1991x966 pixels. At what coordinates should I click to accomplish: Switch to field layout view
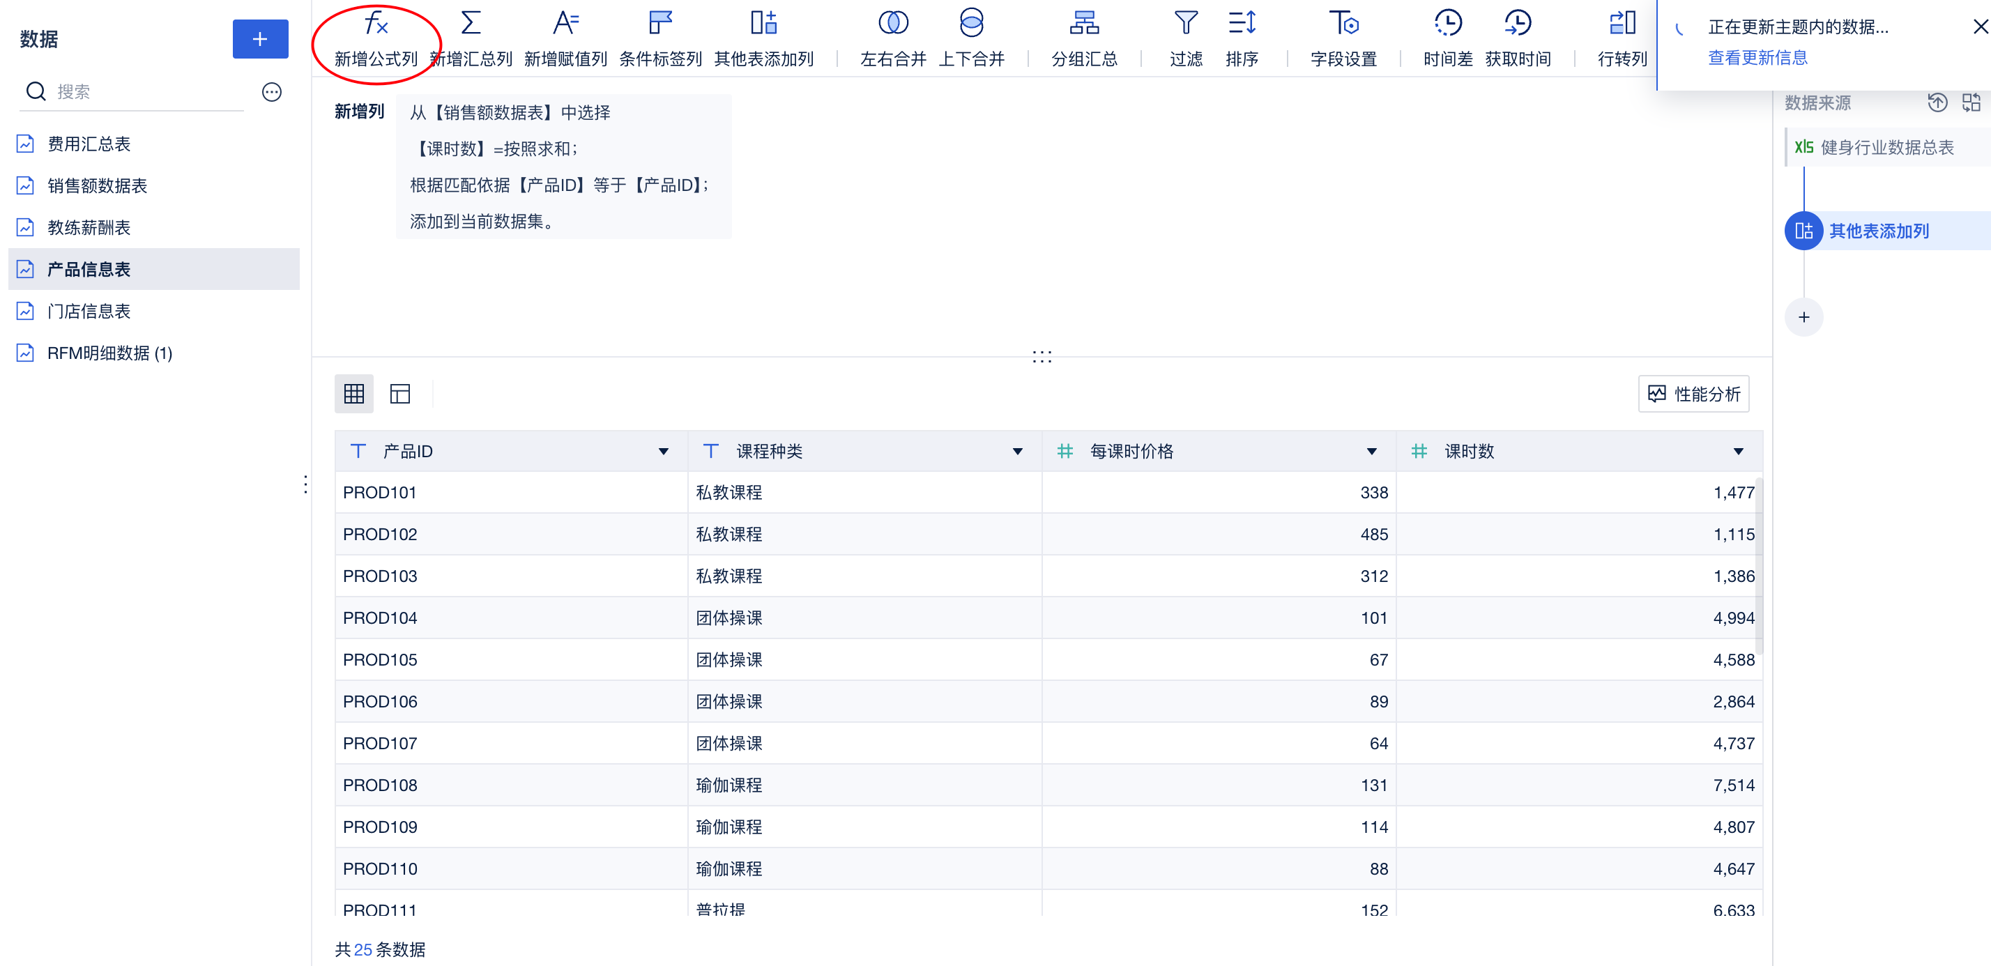399,394
